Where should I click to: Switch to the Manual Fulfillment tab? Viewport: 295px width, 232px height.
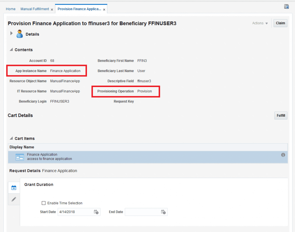pos(35,9)
